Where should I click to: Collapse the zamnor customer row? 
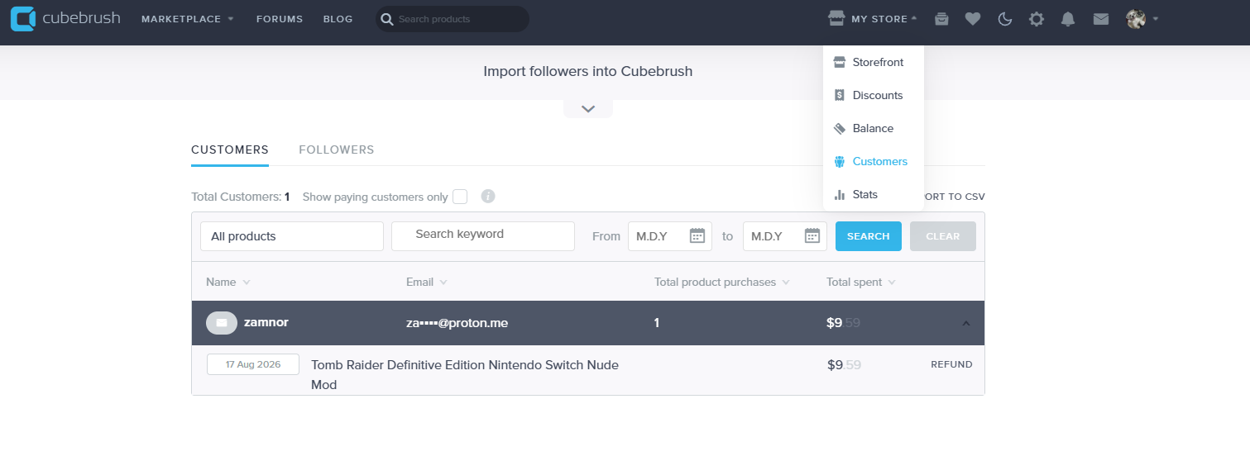pyautogui.click(x=965, y=323)
